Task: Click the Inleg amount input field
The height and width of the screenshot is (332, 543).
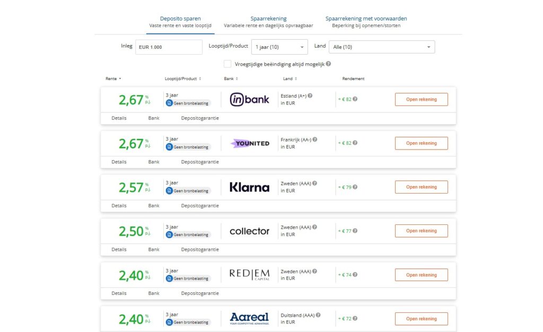Action: [x=169, y=47]
